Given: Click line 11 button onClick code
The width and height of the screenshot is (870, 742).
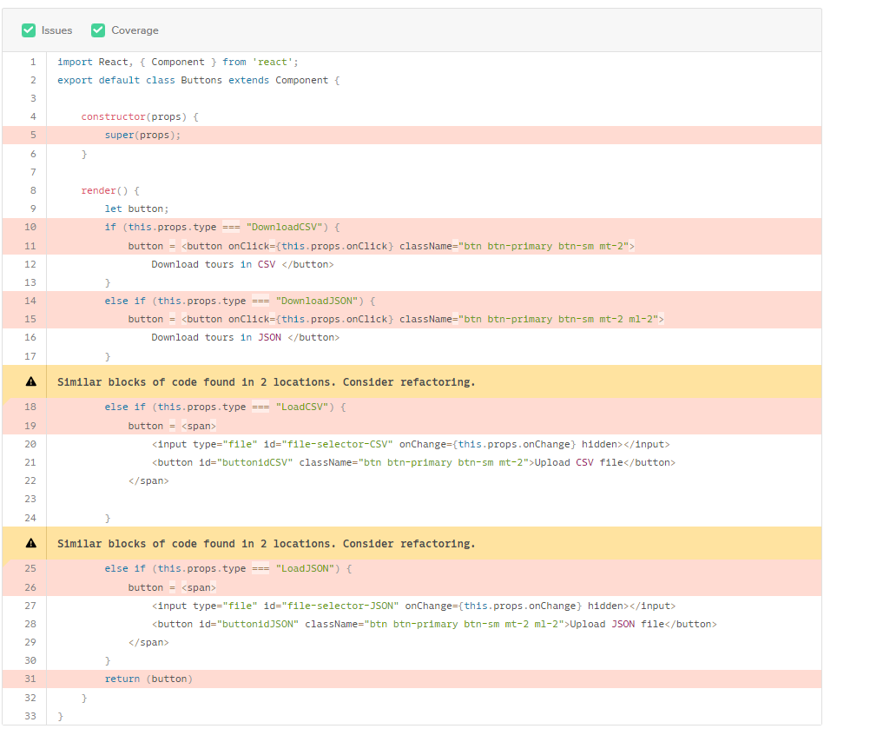Looking at the screenshot, I should pos(381,246).
